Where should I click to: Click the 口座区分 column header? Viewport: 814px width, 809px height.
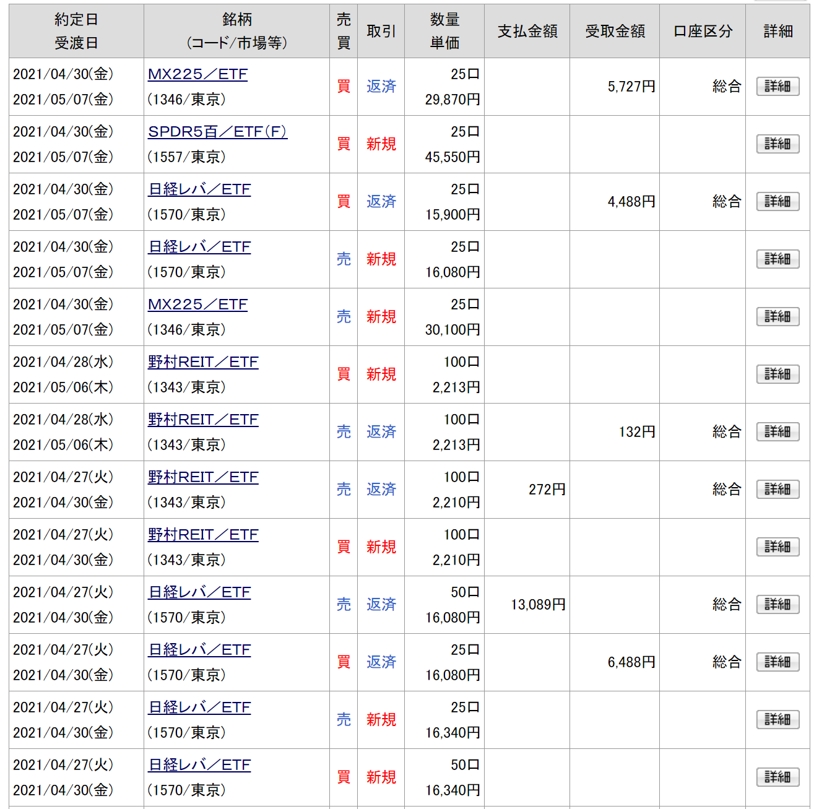click(703, 31)
